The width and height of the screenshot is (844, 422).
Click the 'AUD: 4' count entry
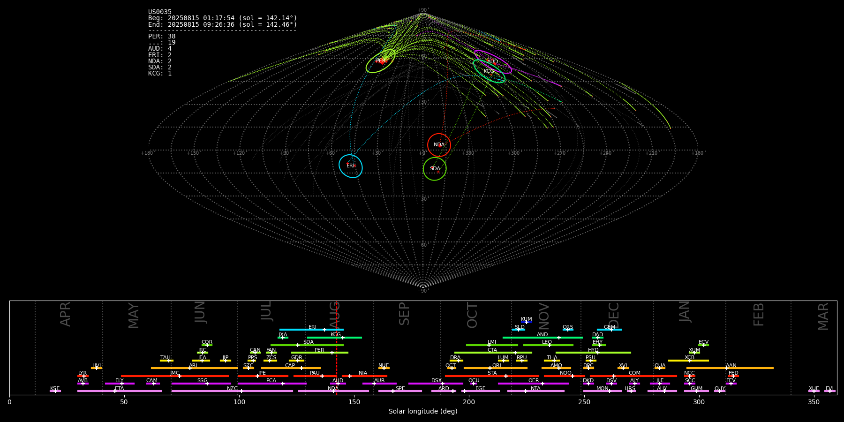tap(160, 48)
